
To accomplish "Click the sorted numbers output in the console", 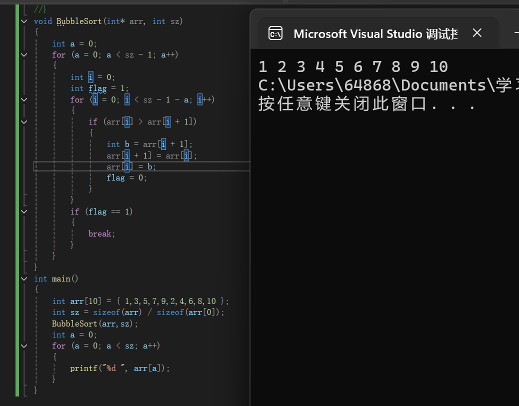I will pos(351,66).
